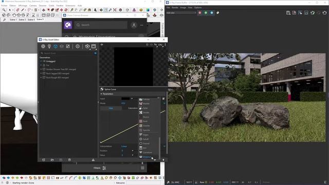
Task: Expand Golden Shower Tree merged item
Action: (41, 69)
